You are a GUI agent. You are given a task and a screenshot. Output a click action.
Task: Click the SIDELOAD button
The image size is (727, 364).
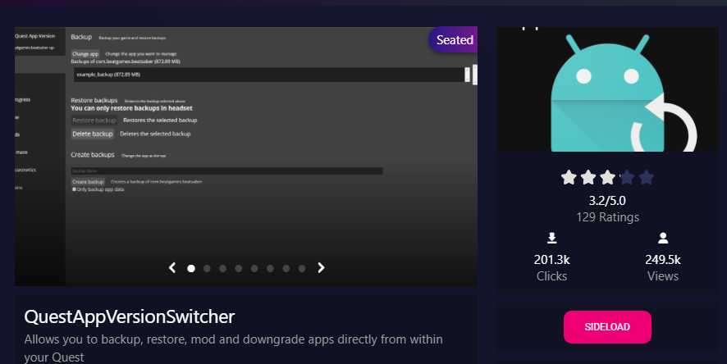tap(607, 327)
